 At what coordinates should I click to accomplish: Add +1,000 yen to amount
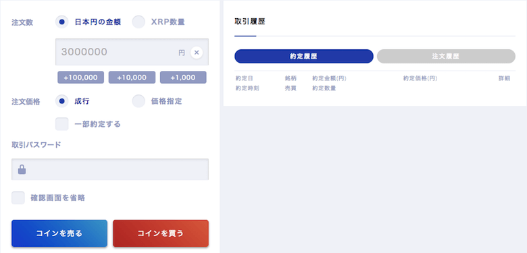[183, 78]
